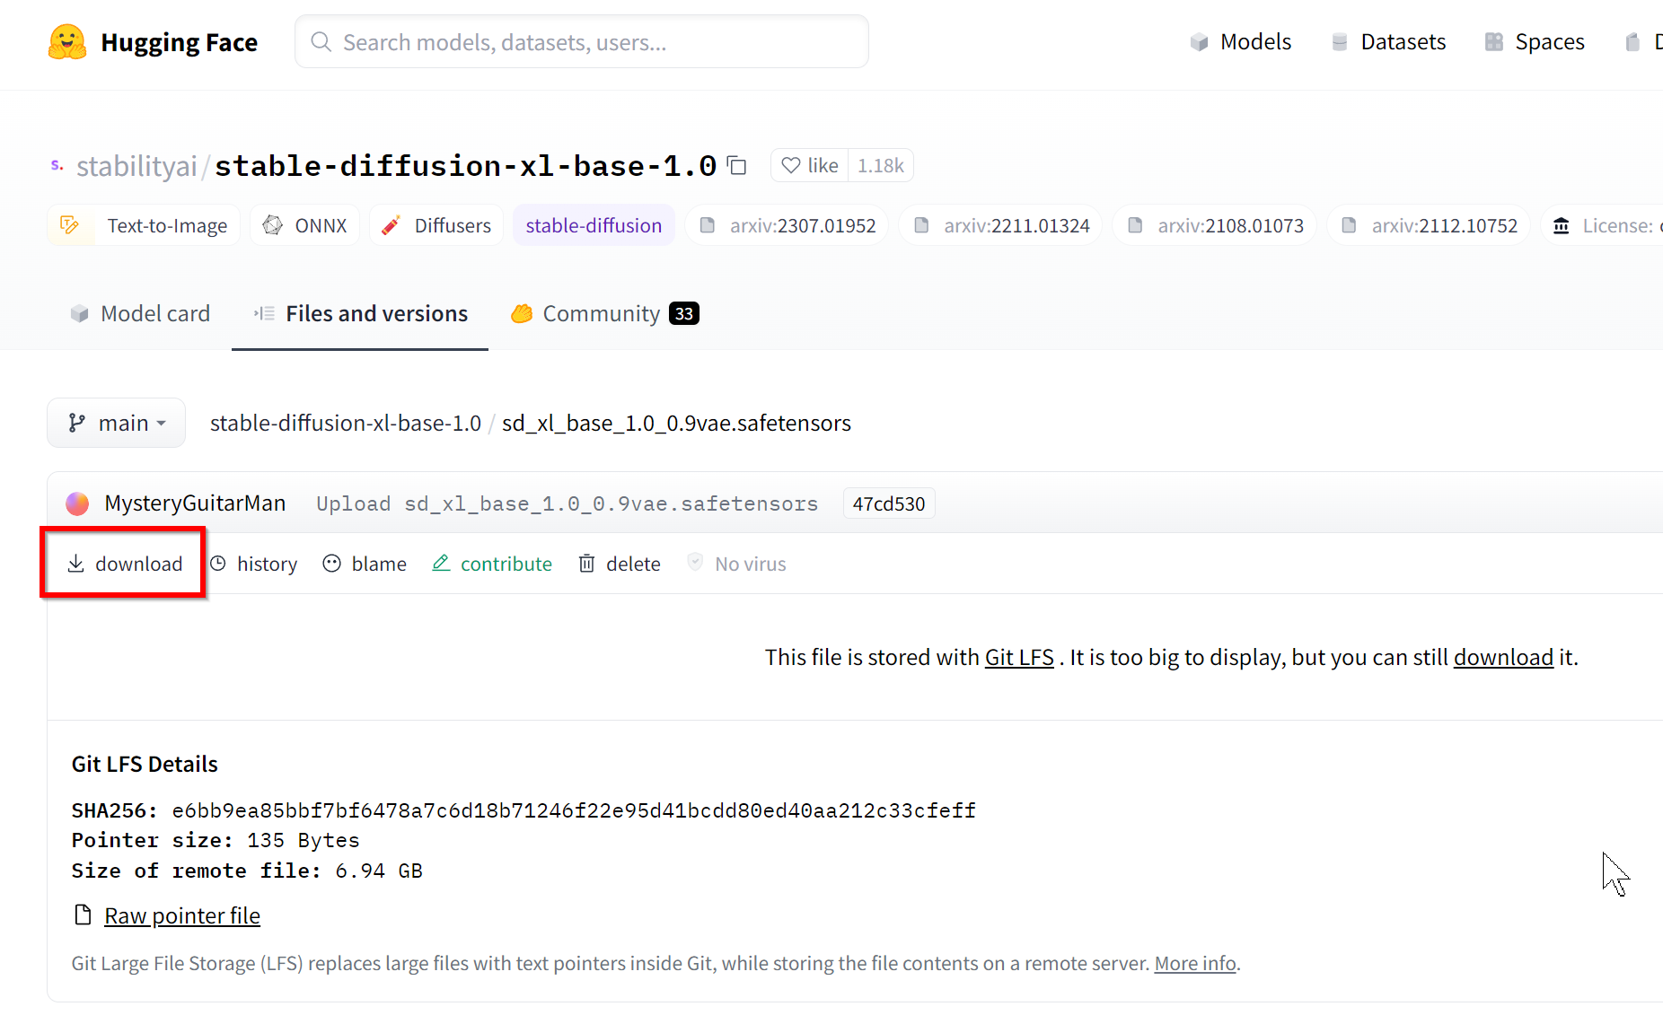Screen dimensions: 1663x1024
Task: Copy model name with copy icon
Action: pos(737,166)
